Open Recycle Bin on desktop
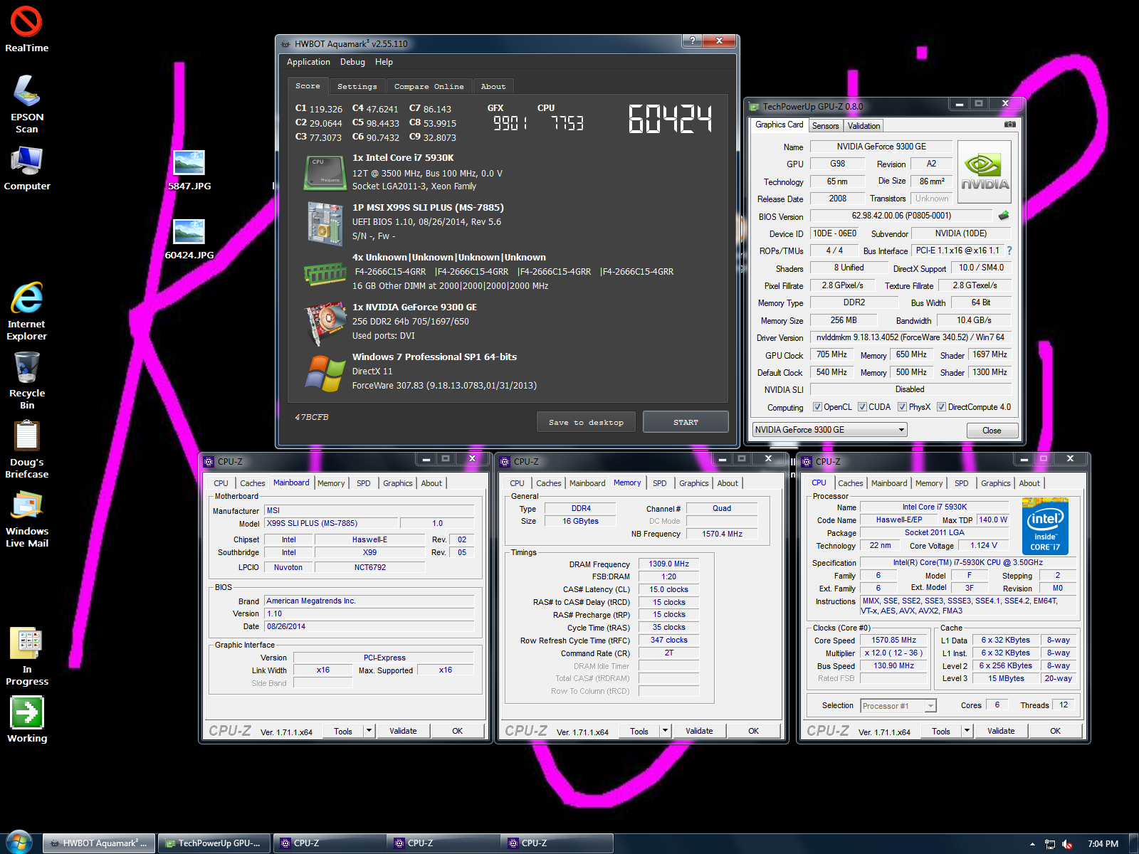 tap(26, 381)
